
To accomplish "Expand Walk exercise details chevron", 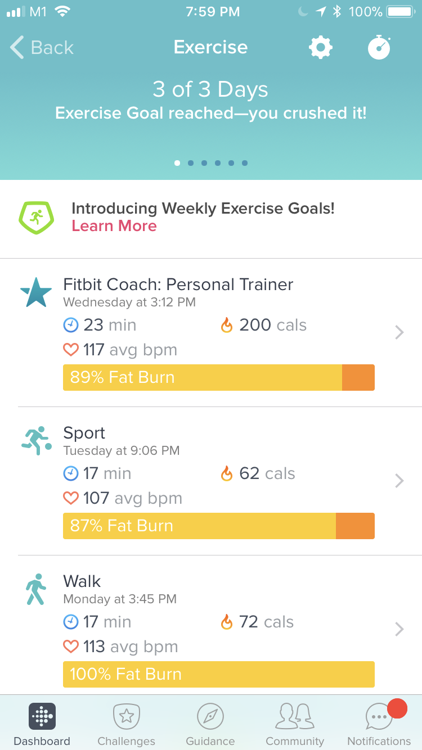I will [x=399, y=629].
